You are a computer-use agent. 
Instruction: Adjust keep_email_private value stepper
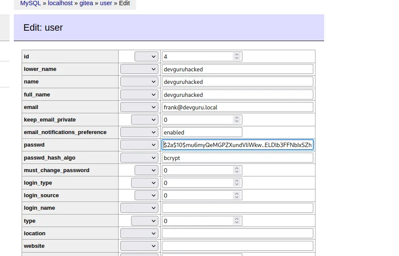pyautogui.click(x=236, y=120)
